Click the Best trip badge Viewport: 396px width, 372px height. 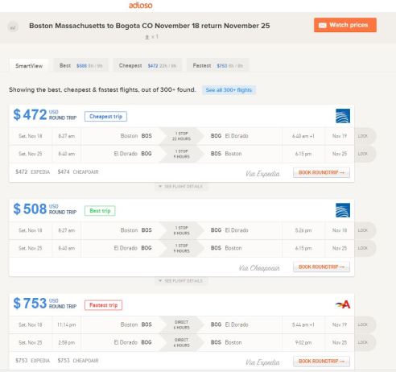(x=100, y=211)
